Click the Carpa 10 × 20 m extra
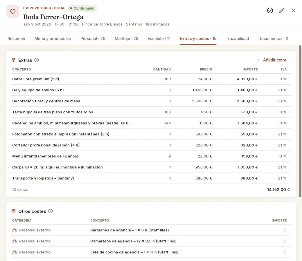The image size is (302, 261). point(151,167)
